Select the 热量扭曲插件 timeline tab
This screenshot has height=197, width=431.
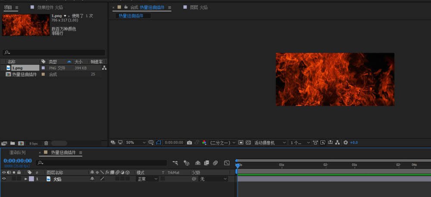coord(63,153)
